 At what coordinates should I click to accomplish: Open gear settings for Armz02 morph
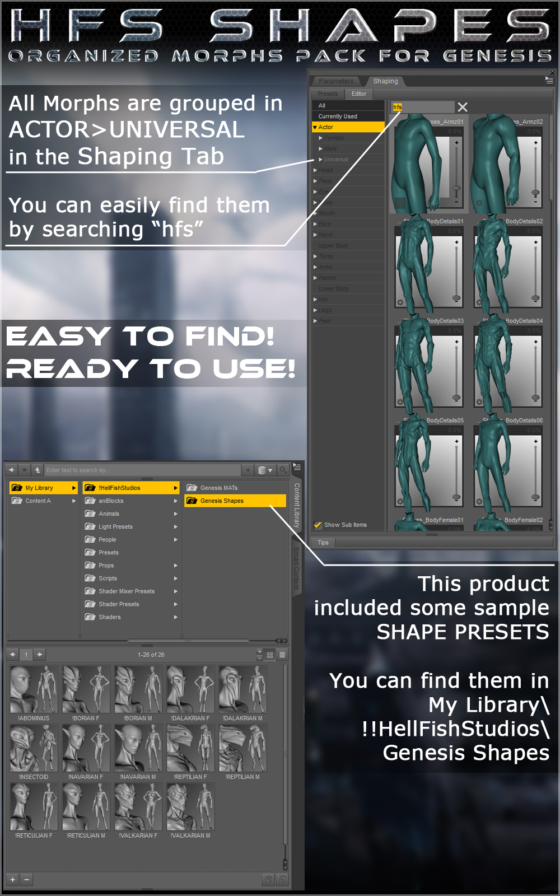479,203
